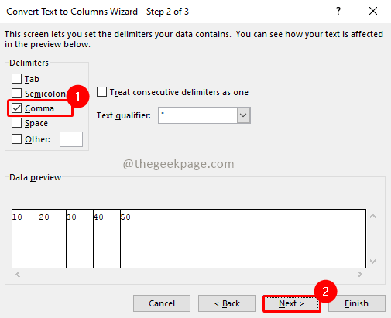This screenshot has height=318, width=391.
Task: Enable the Tab delimiter checkbox
Action: [x=16, y=78]
